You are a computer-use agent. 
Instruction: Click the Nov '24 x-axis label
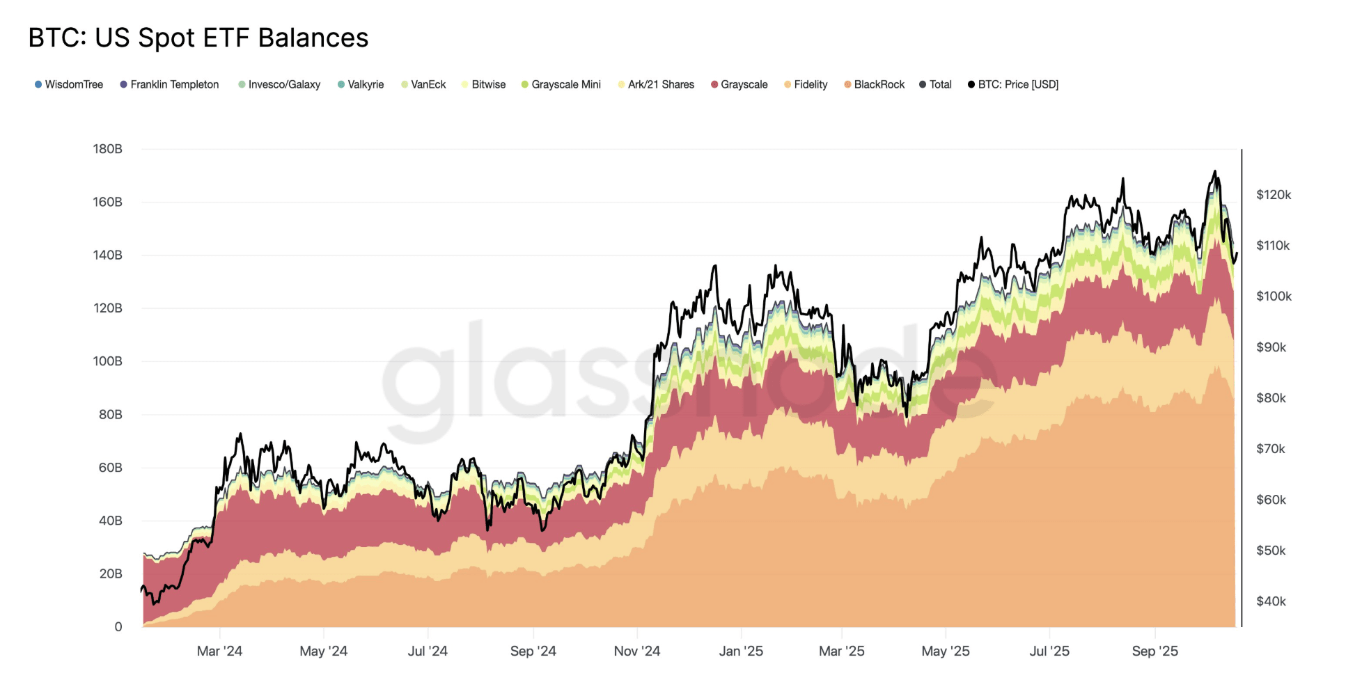point(637,651)
